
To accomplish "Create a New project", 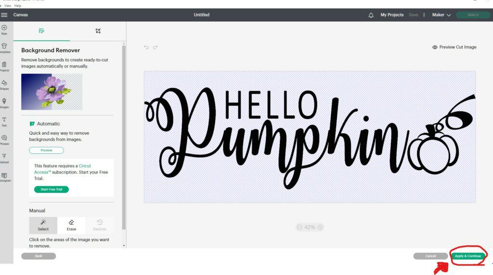I will click(4, 29).
